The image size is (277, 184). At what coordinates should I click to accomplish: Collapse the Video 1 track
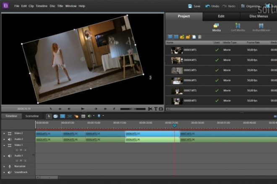pos(4,146)
